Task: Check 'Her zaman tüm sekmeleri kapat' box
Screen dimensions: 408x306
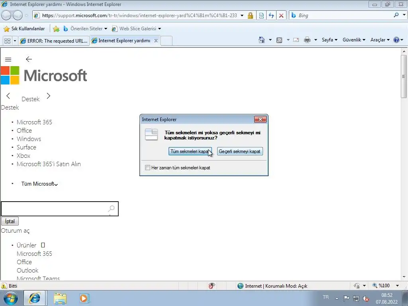Action: tap(147, 168)
